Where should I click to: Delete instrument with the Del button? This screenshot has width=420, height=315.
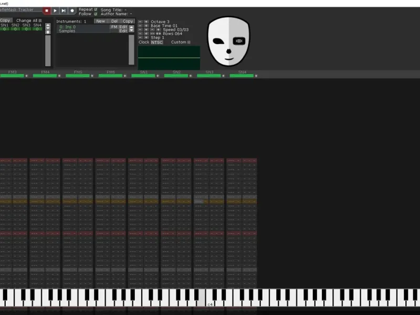(114, 21)
